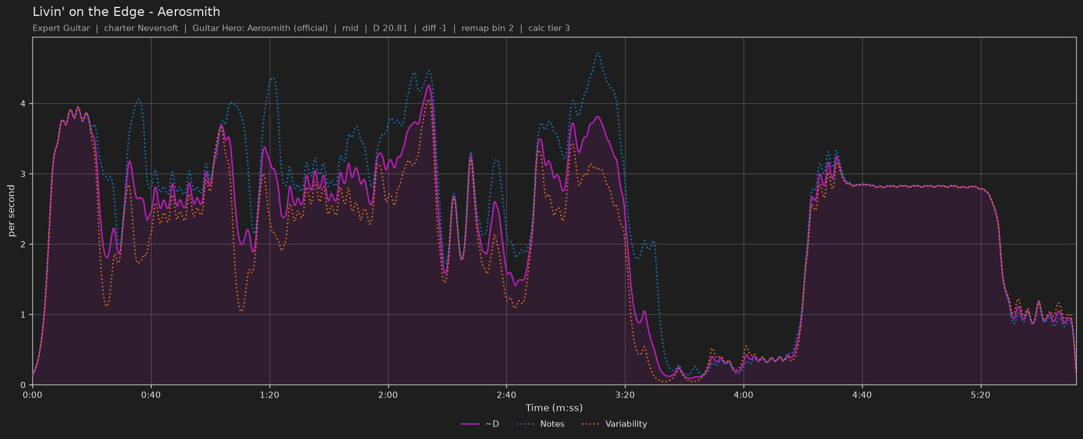Click the "0:00" x-axis tick label

(x=32, y=395)
